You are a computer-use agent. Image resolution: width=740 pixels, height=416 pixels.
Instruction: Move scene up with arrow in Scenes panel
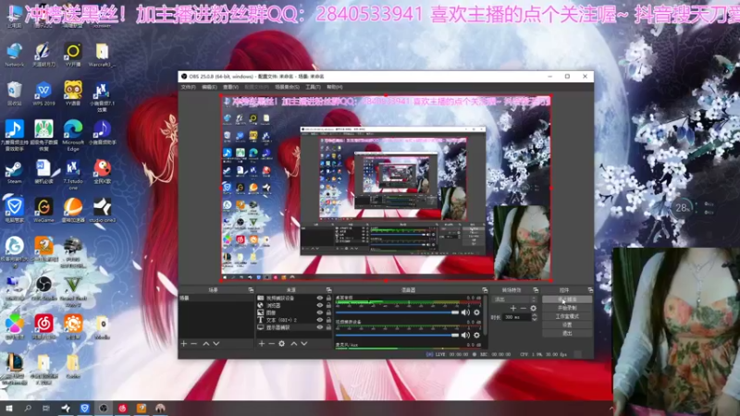(205, 344)
